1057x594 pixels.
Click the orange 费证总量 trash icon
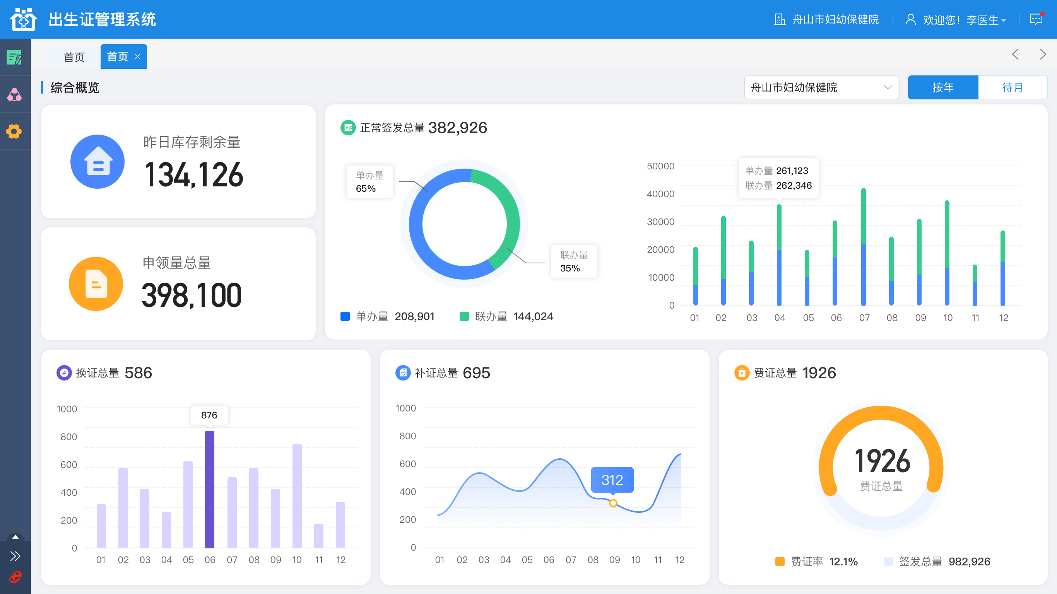pyautogui.click(x=741, y=372)
